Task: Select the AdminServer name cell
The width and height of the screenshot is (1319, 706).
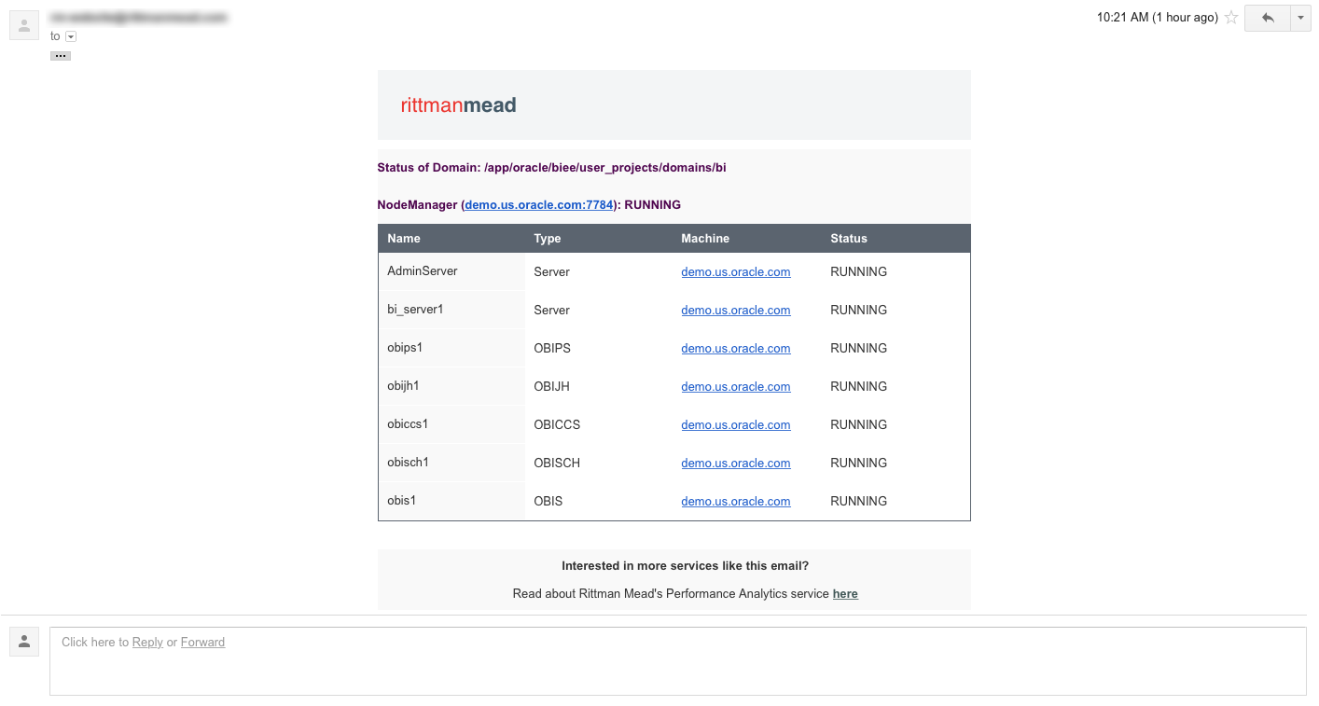Action: click(451, 271)
